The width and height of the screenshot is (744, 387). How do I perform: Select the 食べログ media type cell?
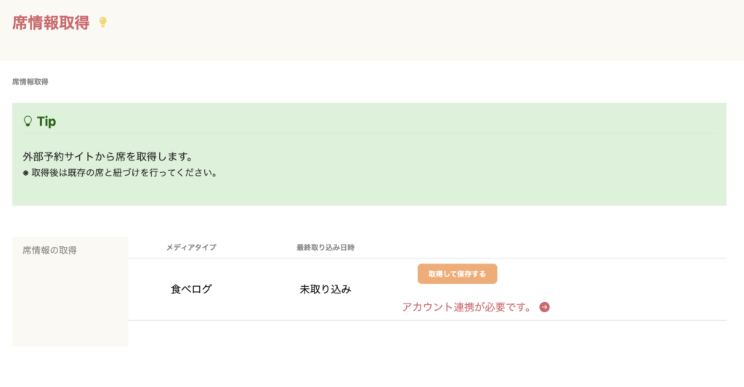[x=191, y=289]
